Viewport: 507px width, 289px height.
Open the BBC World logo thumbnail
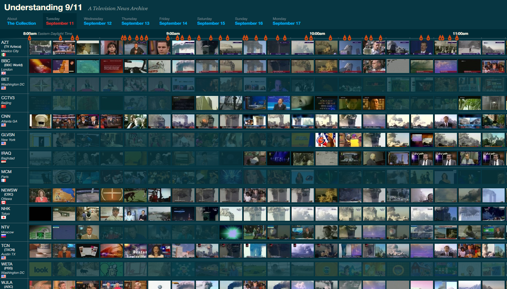[x=40, y=66]
